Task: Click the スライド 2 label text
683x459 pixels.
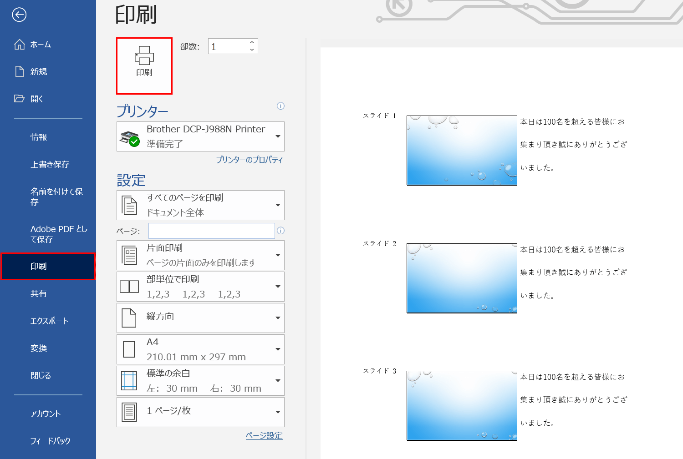Action: tap(380, 243)
